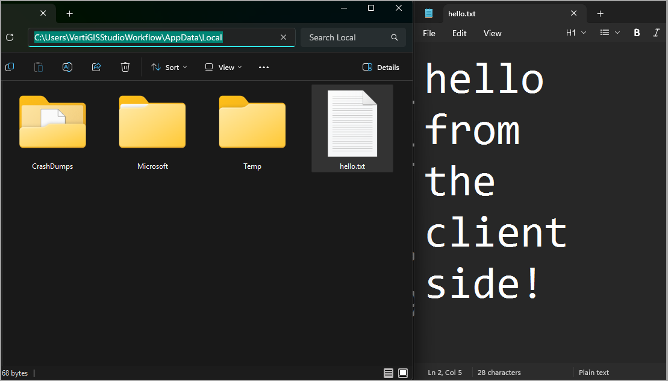
Task: Open Notepad File menu
Action: click(429, 33)
